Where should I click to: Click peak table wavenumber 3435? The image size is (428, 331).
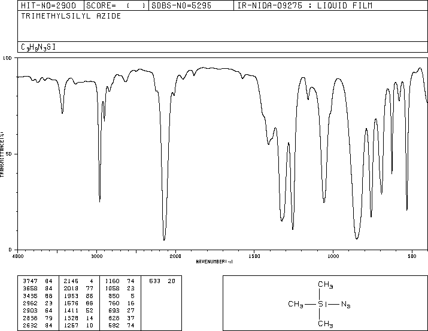30,296
